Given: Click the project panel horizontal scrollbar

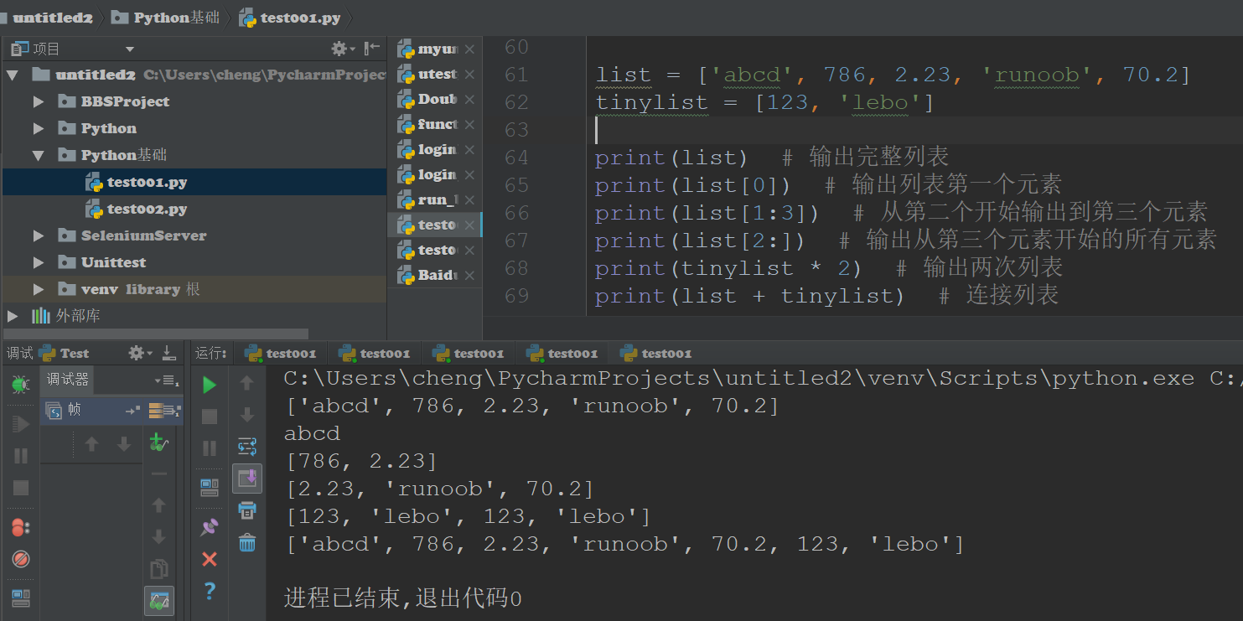Looking at the screenshot, I should coord(154,333).
